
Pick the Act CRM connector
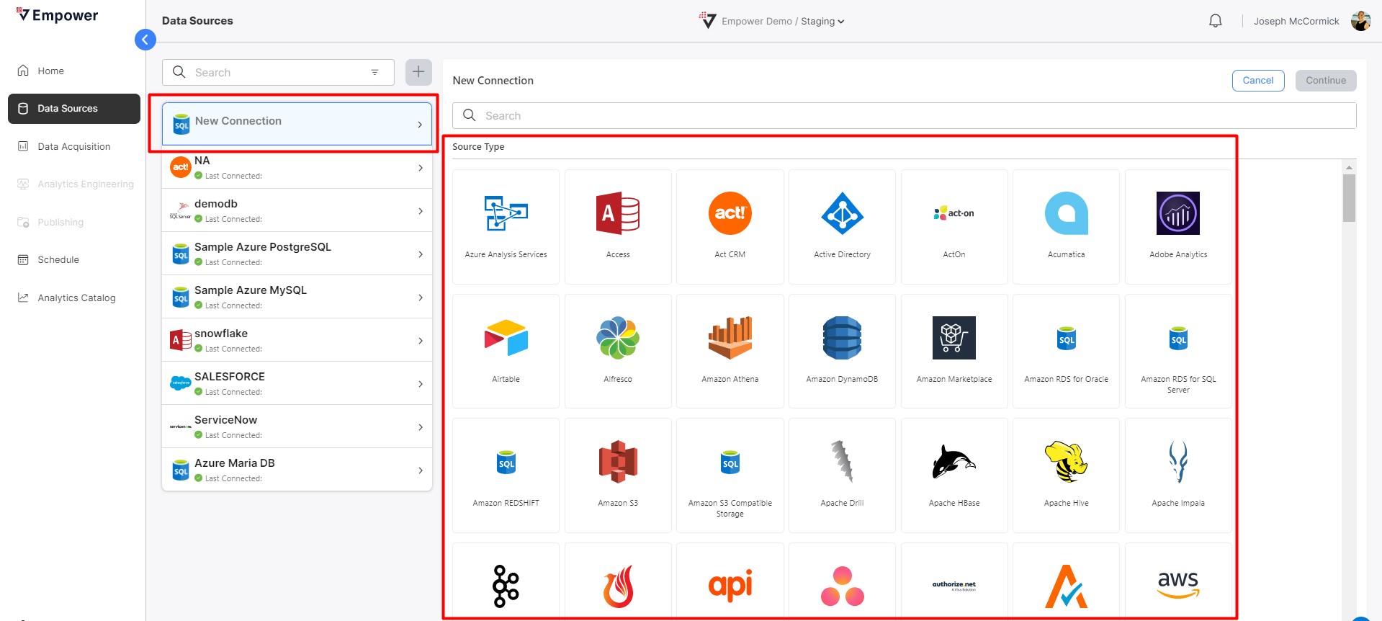point(730,226)
